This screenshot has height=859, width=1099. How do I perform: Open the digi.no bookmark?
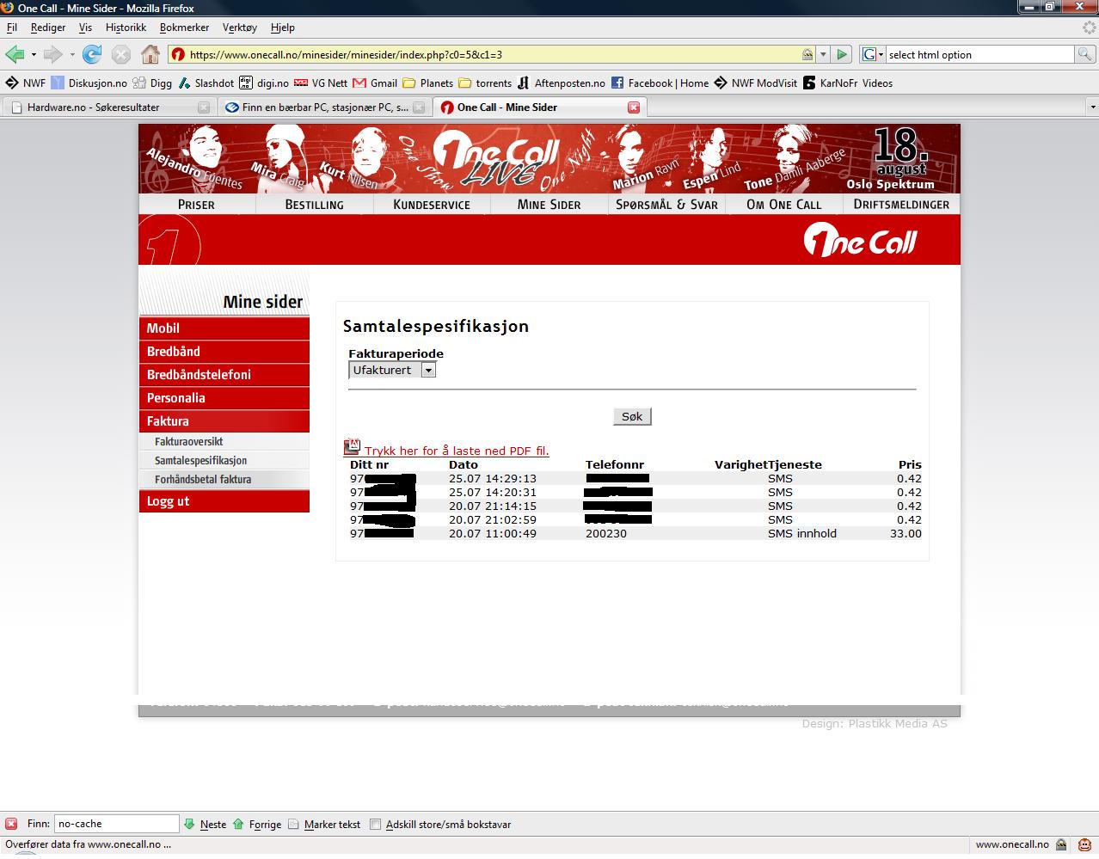264,83
